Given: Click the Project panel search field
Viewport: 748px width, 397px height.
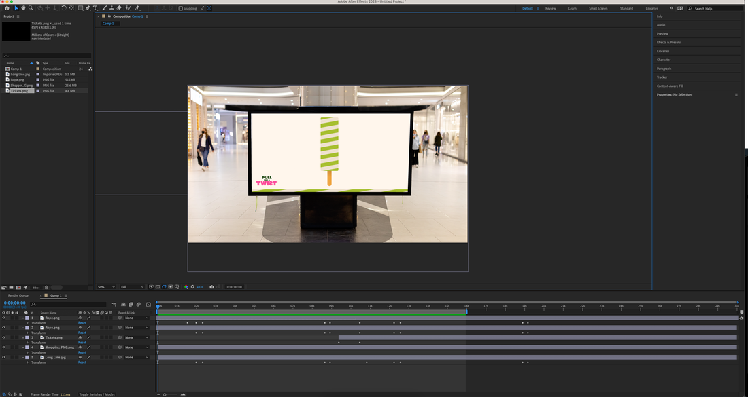Looking at the screenshot, I should click(x=47, y=55).
